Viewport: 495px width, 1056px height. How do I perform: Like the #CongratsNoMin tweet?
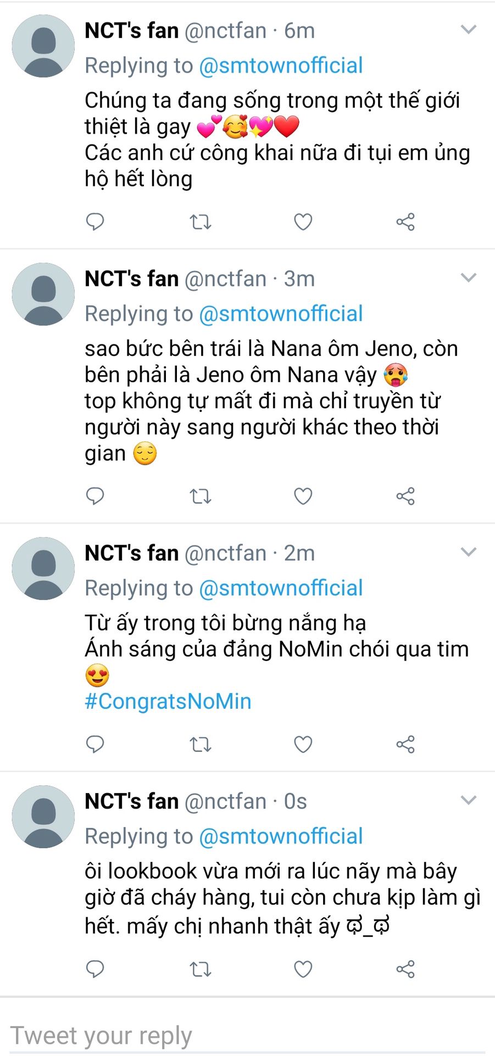click(x=303, y=745)
